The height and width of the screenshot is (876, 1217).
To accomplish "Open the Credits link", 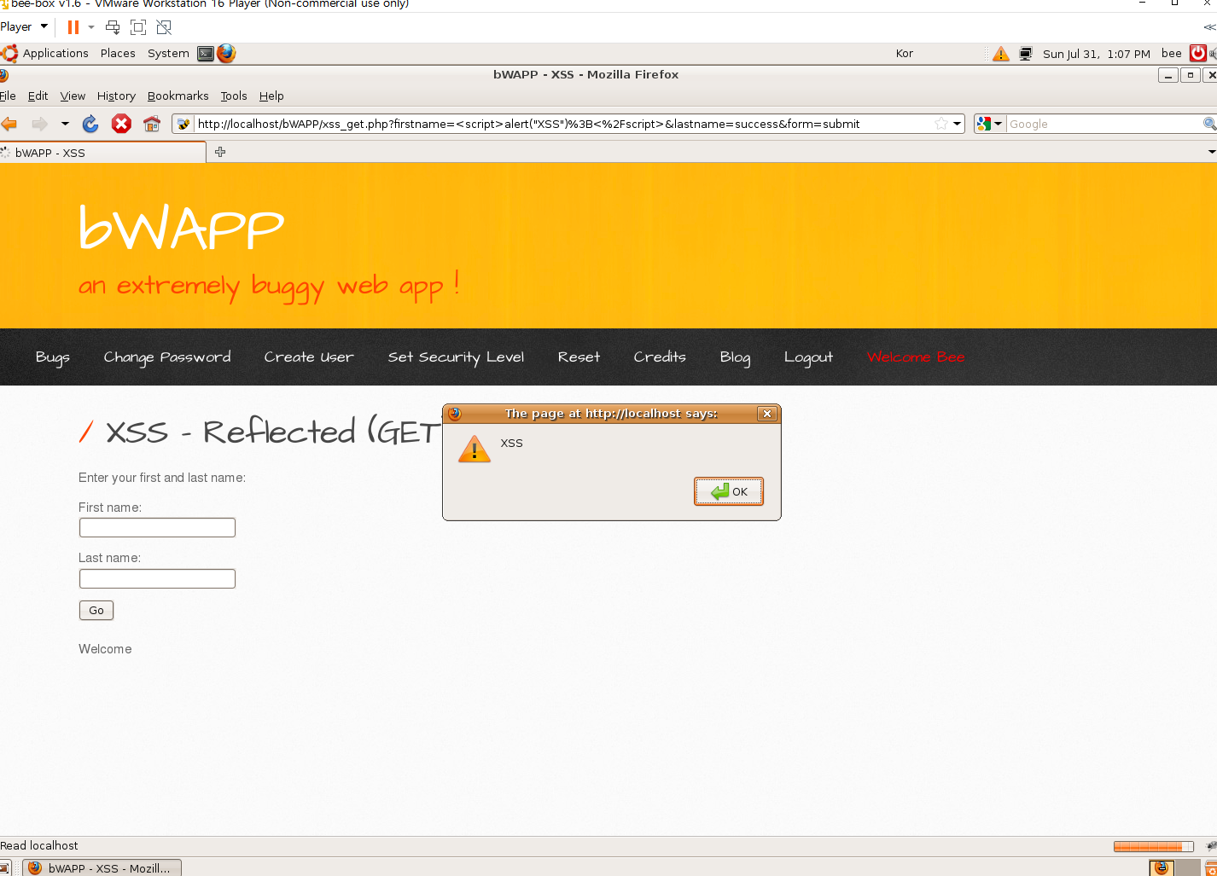I will click(x=660, y=357).
